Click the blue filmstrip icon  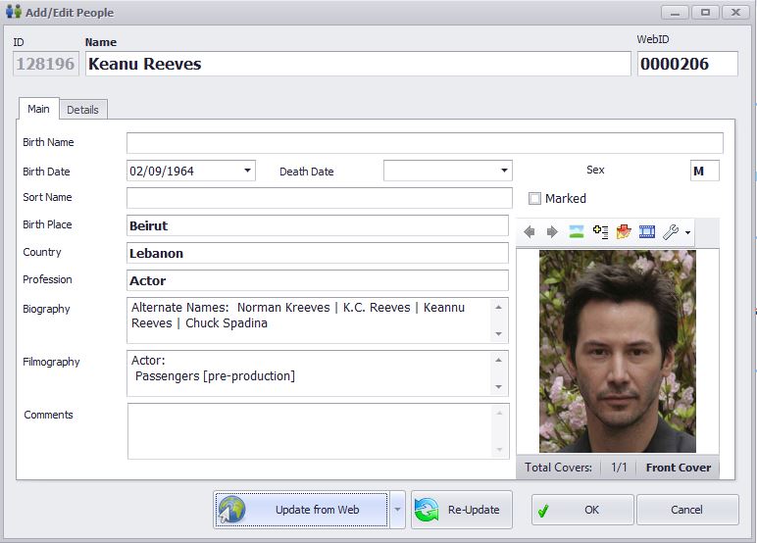[x=647, y=232]
